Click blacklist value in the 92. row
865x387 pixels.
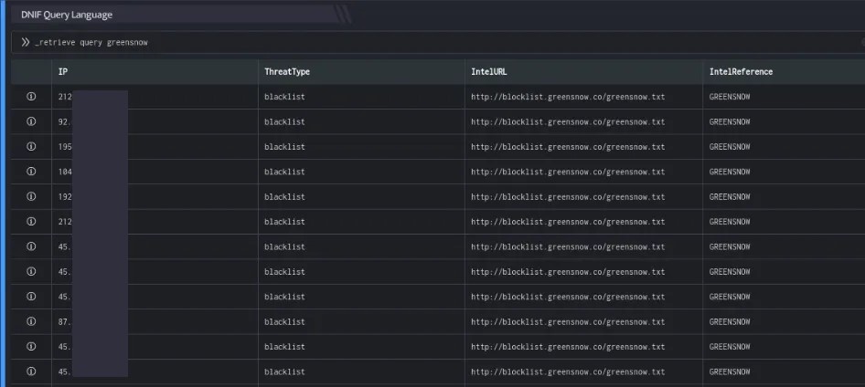click(284, 121)
